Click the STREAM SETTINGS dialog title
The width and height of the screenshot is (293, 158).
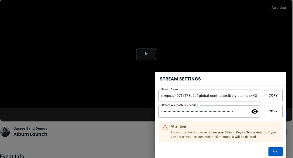[x=180, y=79]
